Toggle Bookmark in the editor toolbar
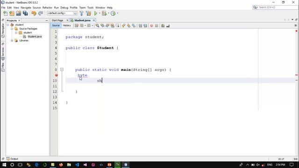 coord(134,26)
